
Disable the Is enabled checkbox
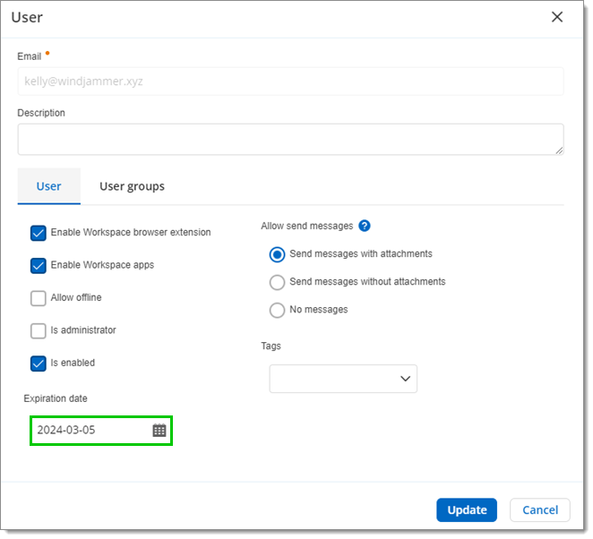[39, 364]
